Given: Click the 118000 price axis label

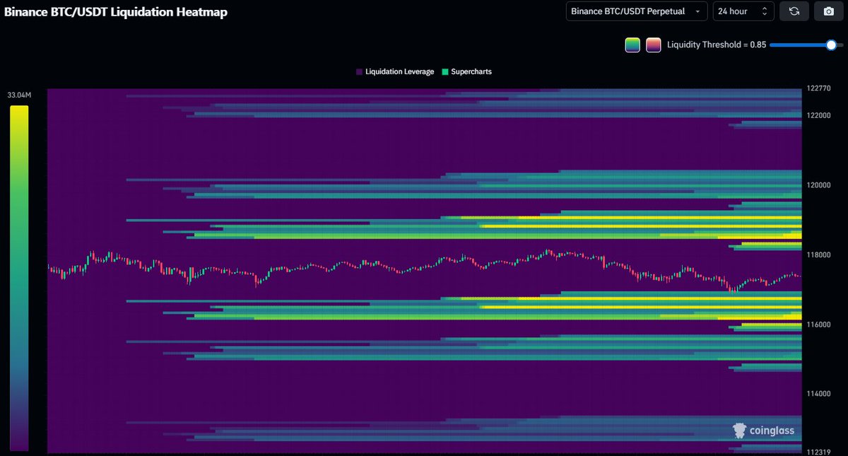Looking at the screenshot, I should pyautogui.click(x=819, y=255).
